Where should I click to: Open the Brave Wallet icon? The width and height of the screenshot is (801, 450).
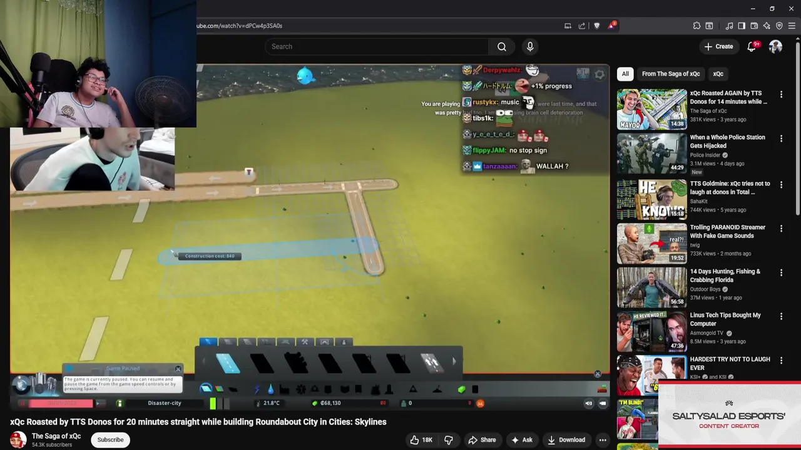[x=754, y=26]
